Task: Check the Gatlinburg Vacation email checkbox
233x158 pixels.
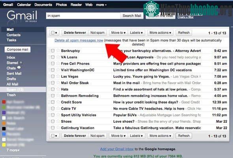Action: 53,128
